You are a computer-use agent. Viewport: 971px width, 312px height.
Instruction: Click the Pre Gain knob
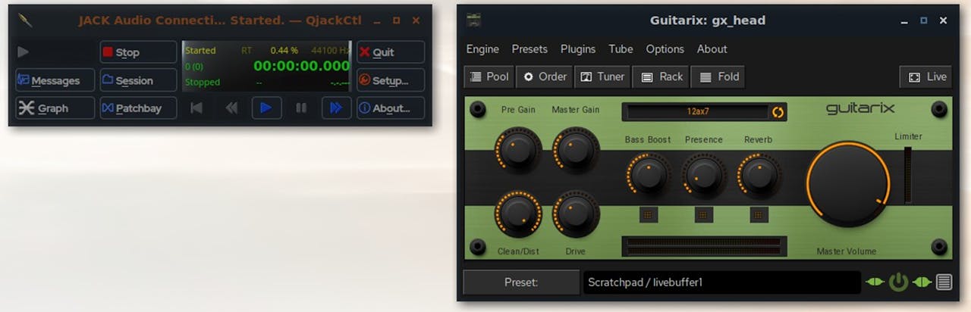(x=518, y=150)
